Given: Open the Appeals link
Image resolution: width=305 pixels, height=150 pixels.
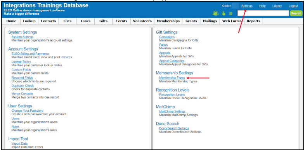Looking at the screenshot, I should tap(165, 53).
